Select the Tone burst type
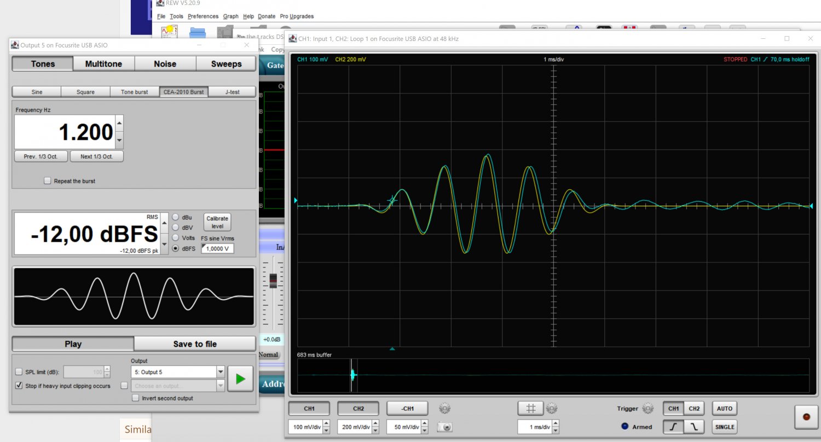Viewport: 821px width, 442px height. click(135, 92)
